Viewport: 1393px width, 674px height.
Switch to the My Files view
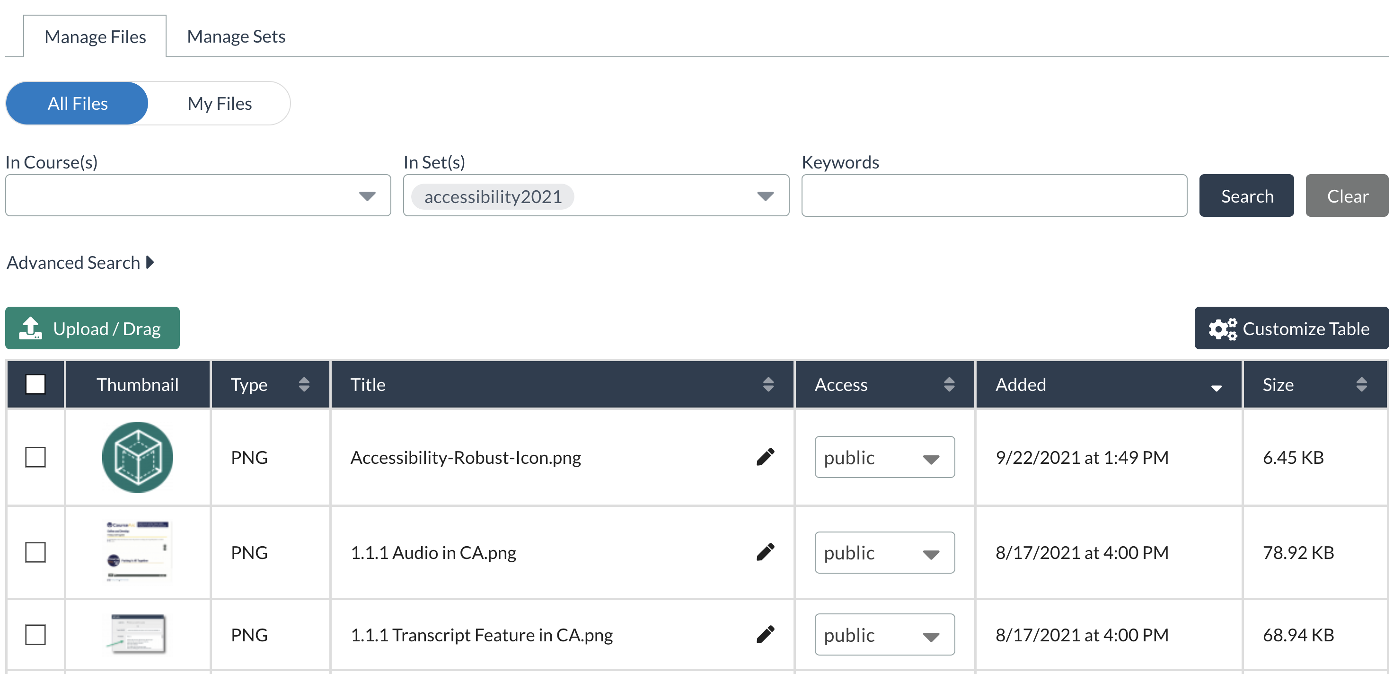(x=220, y=103)
